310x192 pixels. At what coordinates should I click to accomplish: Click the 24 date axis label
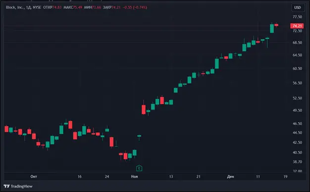pos(107,176)
